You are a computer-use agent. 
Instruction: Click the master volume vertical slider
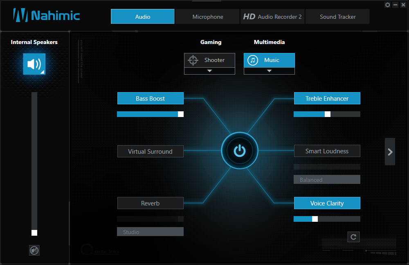(34, 164)
